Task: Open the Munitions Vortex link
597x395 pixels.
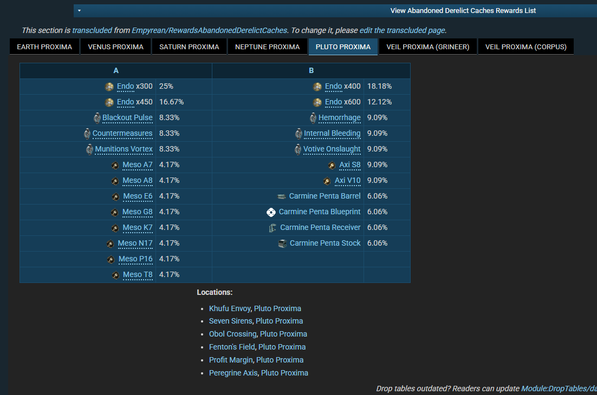Action: coord(124,149)
